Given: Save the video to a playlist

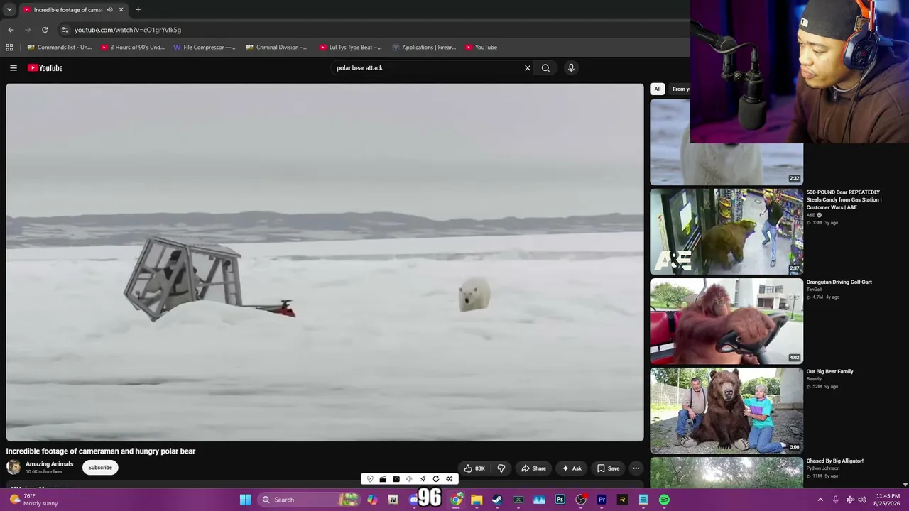Looking at the screenshot, I should click(608, 468).
